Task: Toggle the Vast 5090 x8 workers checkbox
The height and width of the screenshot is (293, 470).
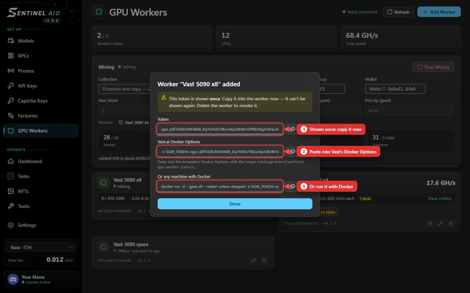Action: pyautogui.click(x=120, y=122)
